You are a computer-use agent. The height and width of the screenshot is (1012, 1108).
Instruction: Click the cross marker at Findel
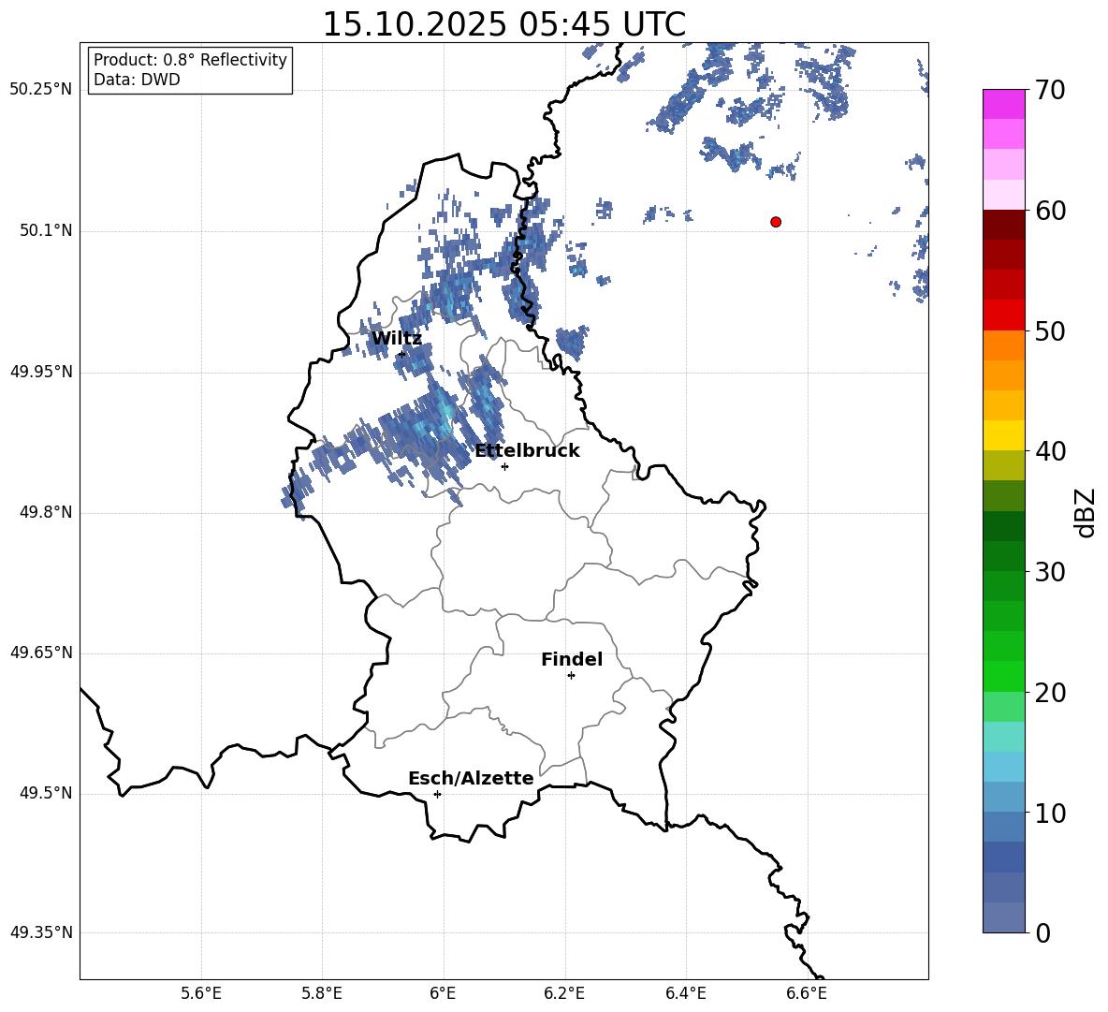pyautogui.click(x=571, y=676)
